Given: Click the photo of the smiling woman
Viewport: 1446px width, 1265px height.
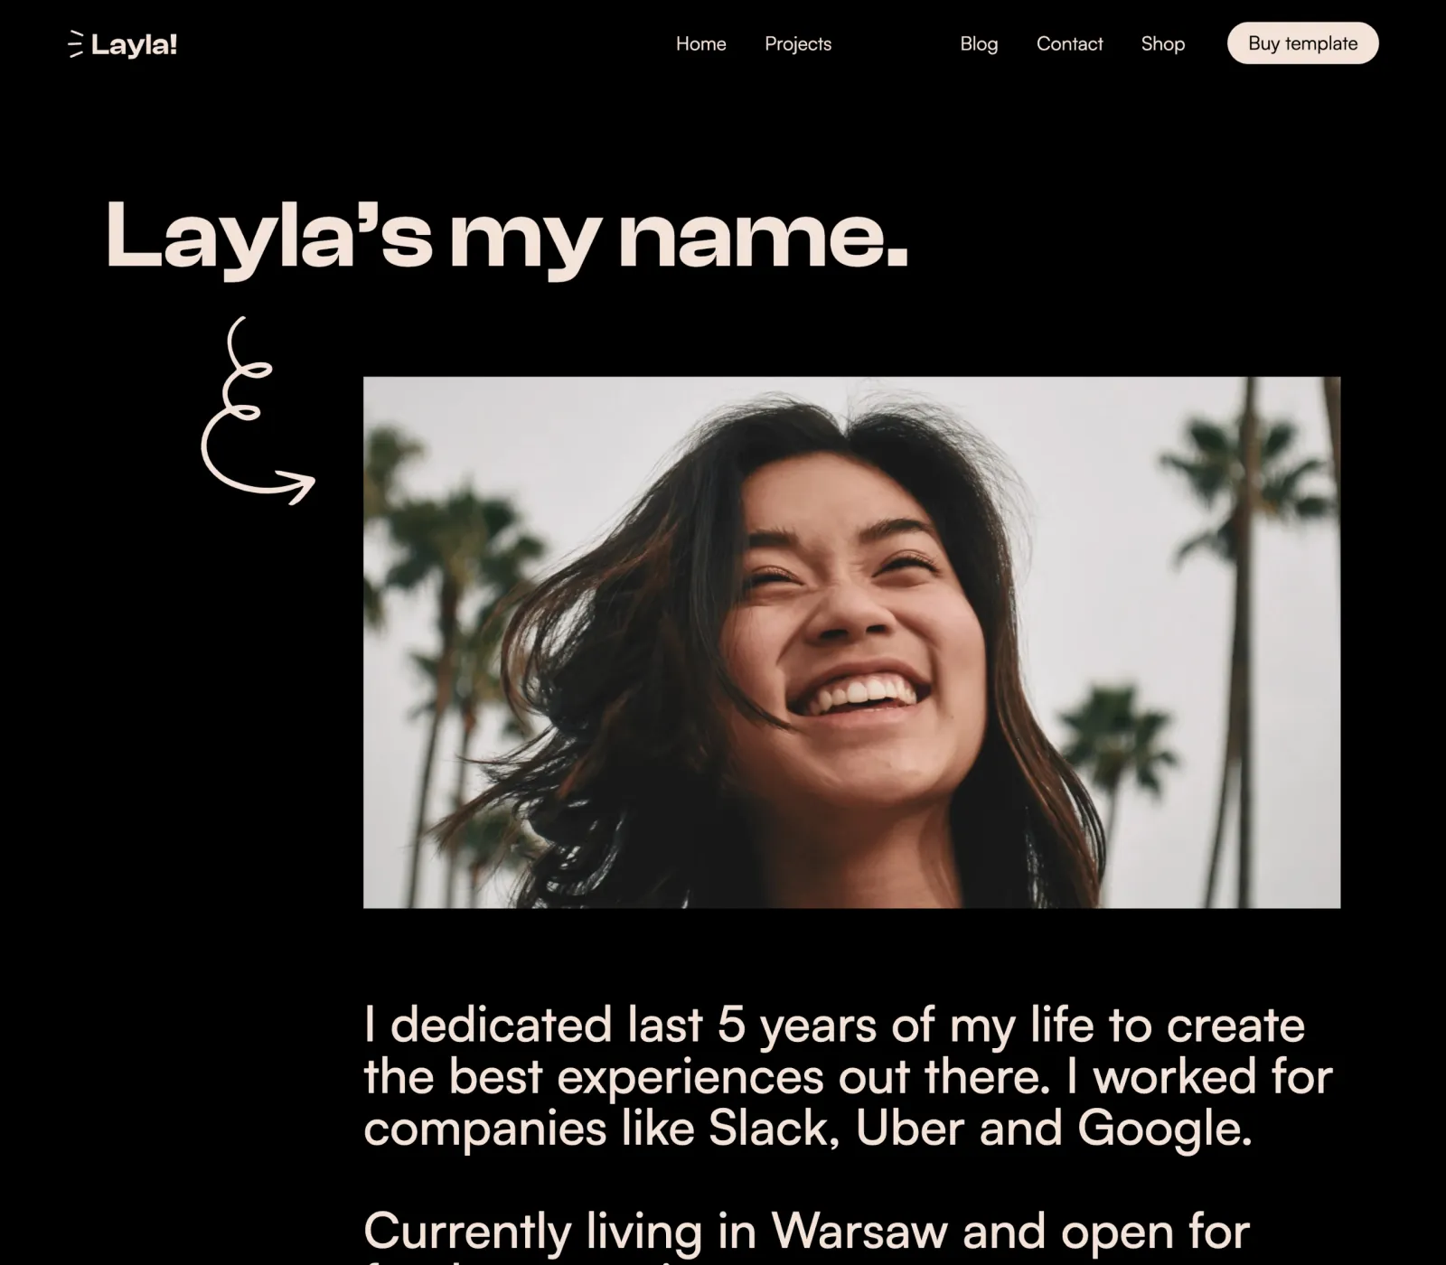Looking at the screenshot, I should click(x=851, y=642).
